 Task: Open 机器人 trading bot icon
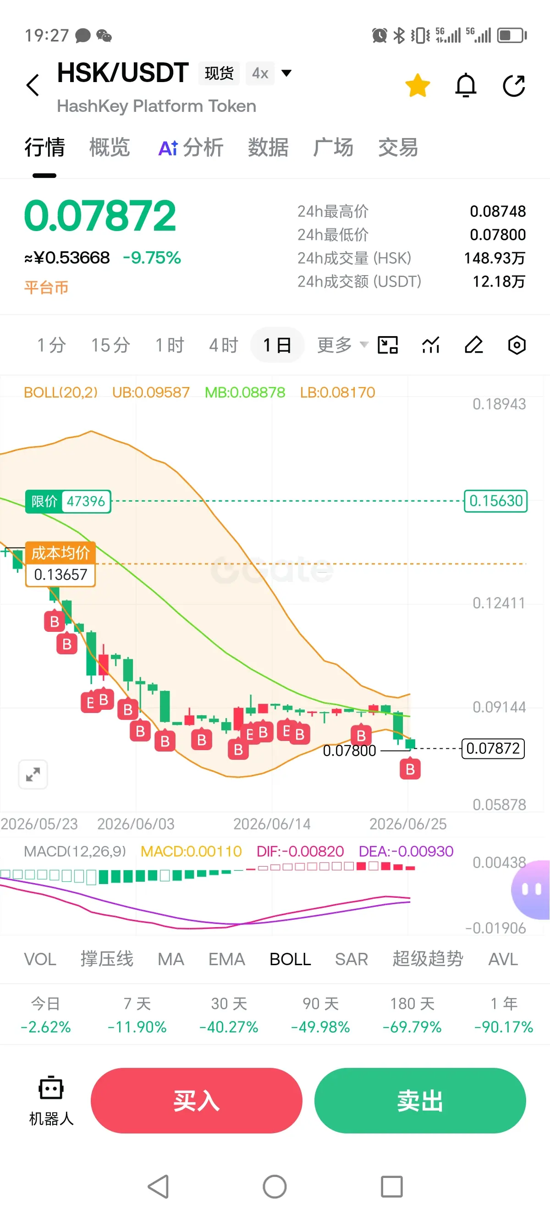(51, 1100)
